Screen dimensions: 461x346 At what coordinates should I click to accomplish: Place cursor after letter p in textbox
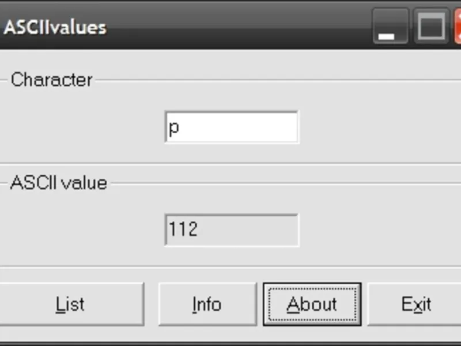point(181,127)
